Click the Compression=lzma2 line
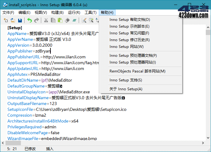This screenshot has height=152, width=211. [x=27, y=115]
